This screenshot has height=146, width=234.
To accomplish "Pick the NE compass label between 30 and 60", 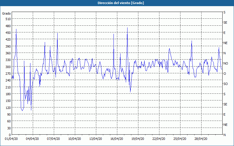I will [x=226, y=125].
